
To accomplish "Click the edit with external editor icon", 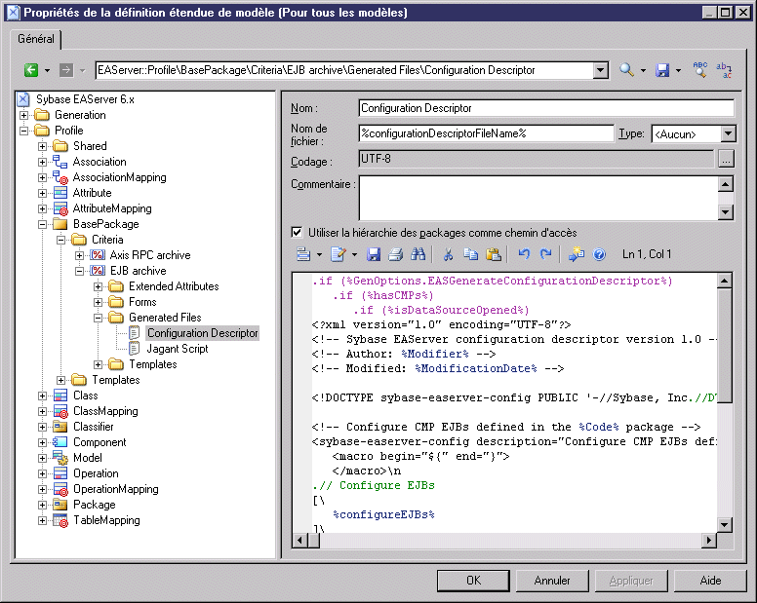I will 338,254.
